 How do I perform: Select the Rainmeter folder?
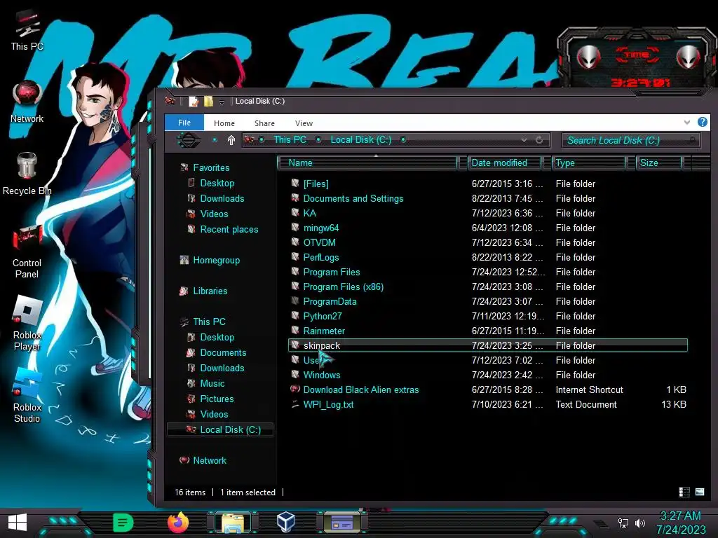click(x=324, y=331)
